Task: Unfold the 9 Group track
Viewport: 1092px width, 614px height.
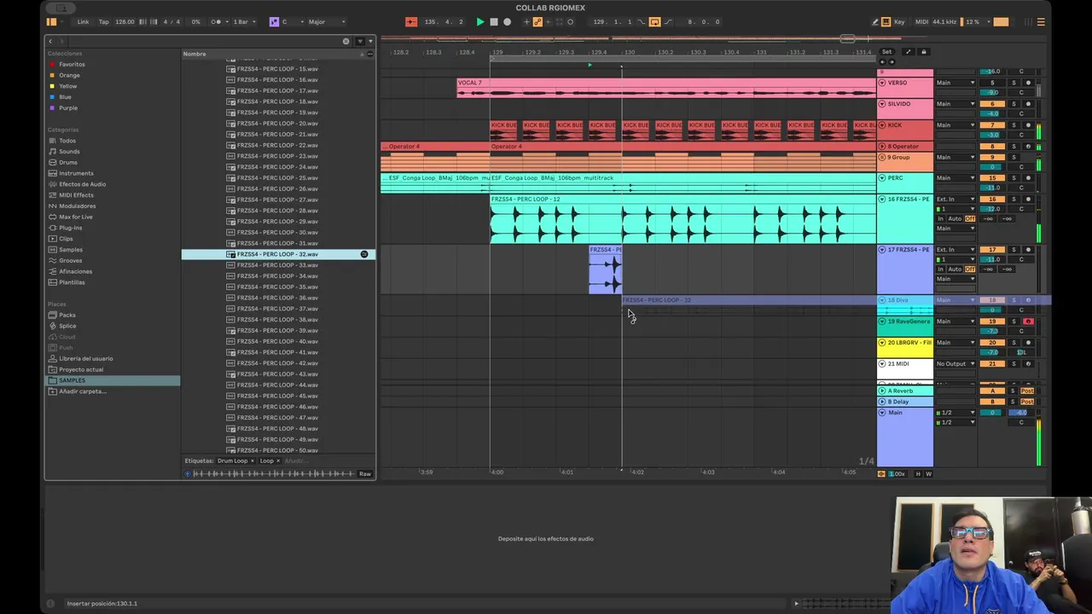Action: (x=882, y=157)
